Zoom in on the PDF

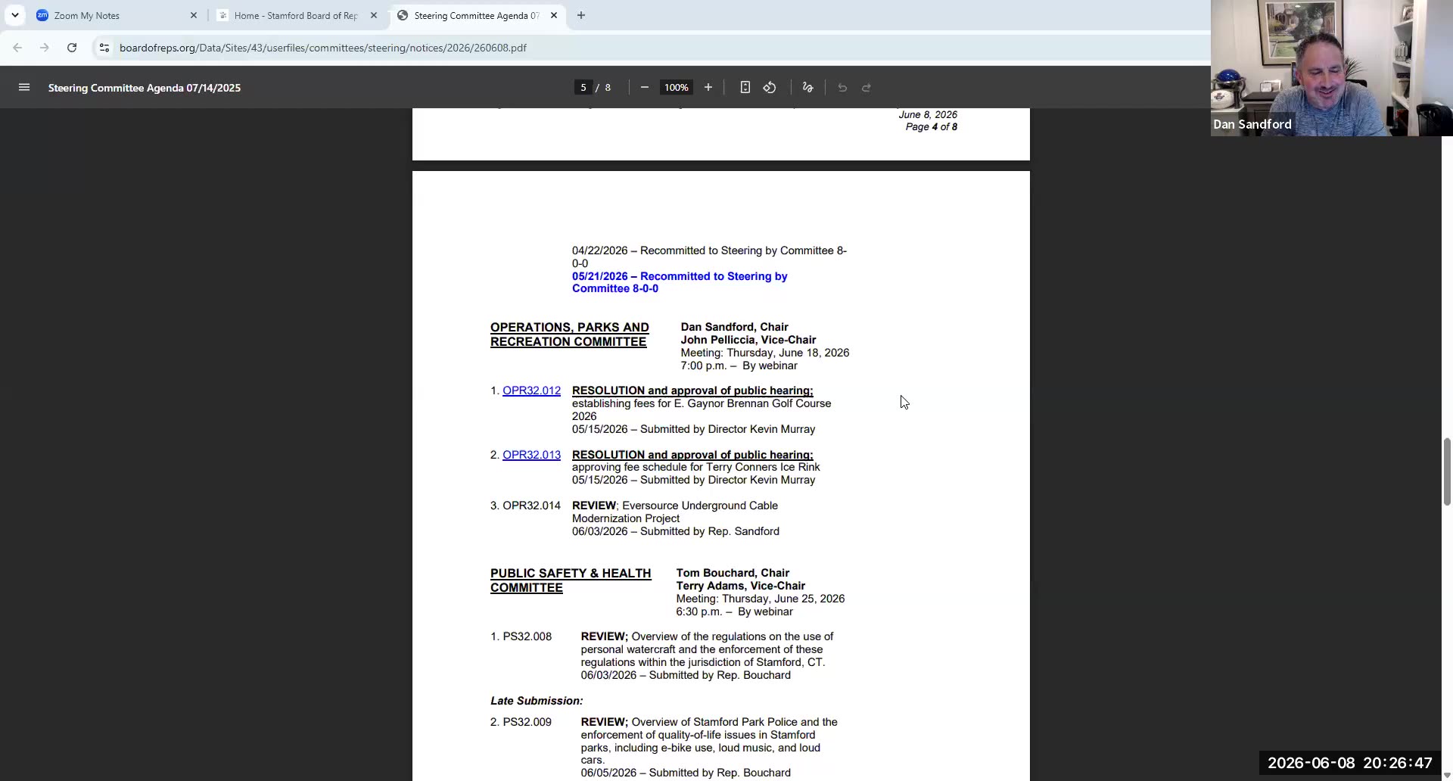pyautogui.click(x=708, y=88)
